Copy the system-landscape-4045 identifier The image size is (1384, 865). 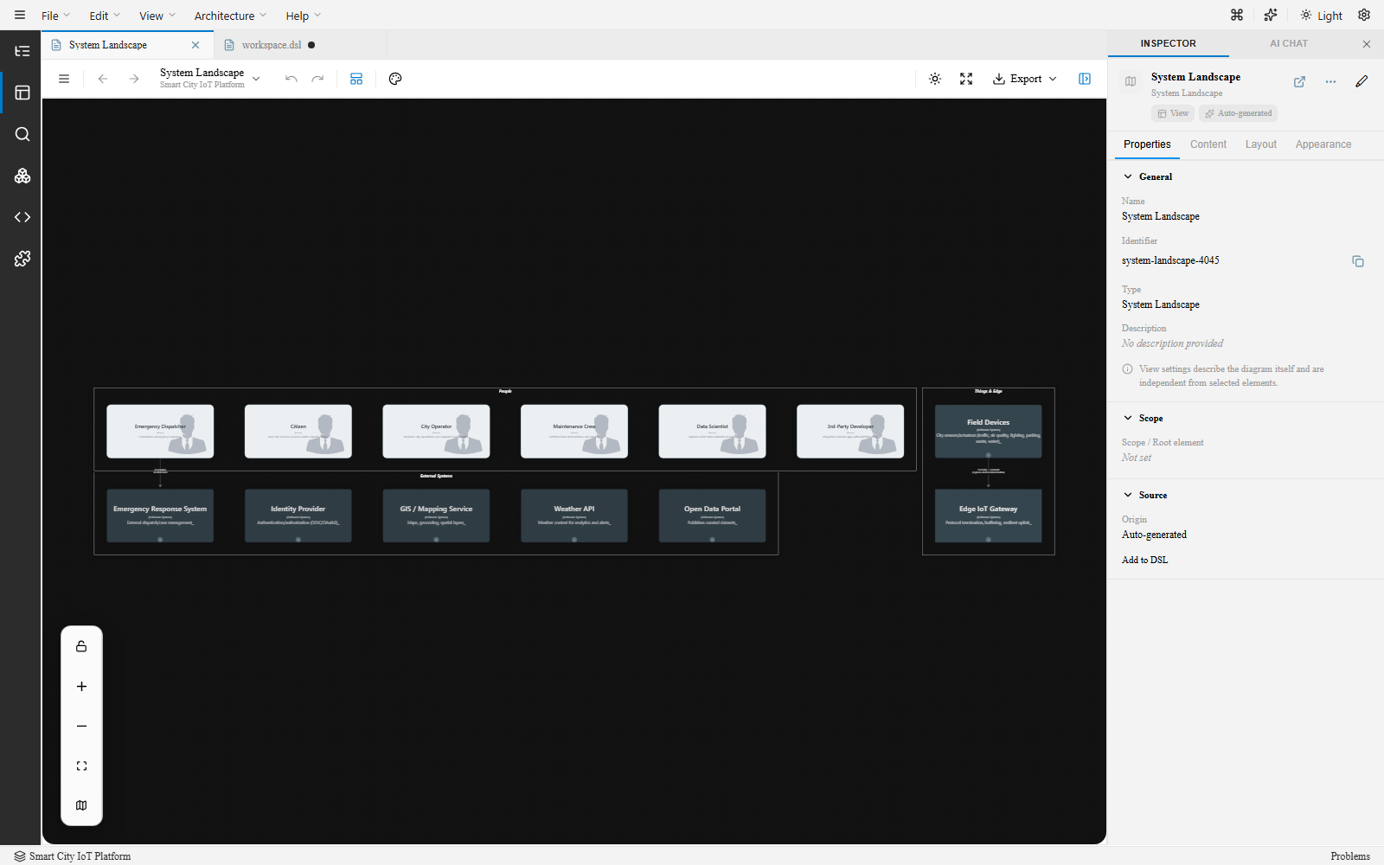point(1358,261)
